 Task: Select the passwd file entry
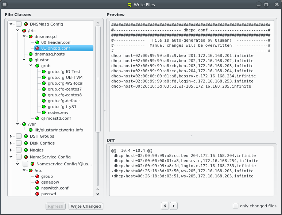49,194
